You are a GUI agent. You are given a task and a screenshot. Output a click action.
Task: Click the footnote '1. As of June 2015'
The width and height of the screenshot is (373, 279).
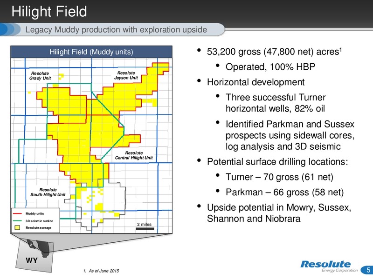click(x=101, y=271)
